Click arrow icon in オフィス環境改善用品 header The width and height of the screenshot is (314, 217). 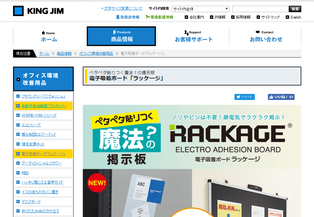click(18, 79)
